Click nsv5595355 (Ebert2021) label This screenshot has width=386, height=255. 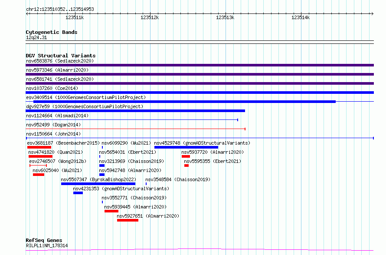[x=213, y=161]
